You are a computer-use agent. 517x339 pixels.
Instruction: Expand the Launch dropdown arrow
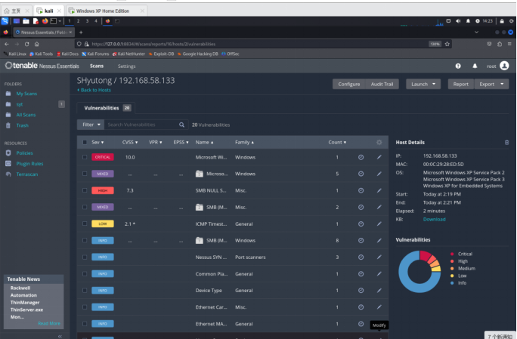tap(434, 84)
